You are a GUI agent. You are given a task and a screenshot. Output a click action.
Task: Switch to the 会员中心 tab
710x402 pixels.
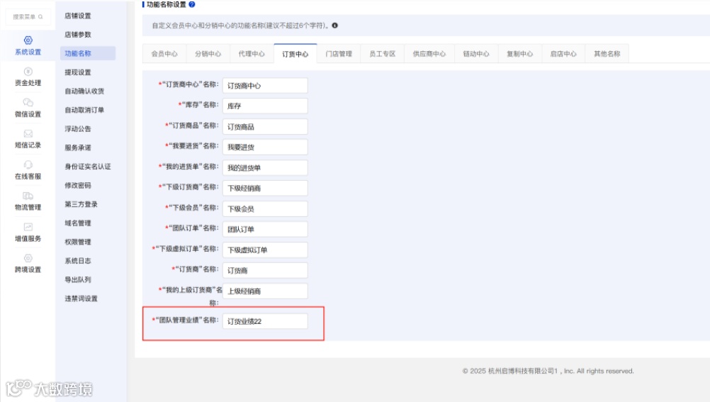(x=164, y=53)
